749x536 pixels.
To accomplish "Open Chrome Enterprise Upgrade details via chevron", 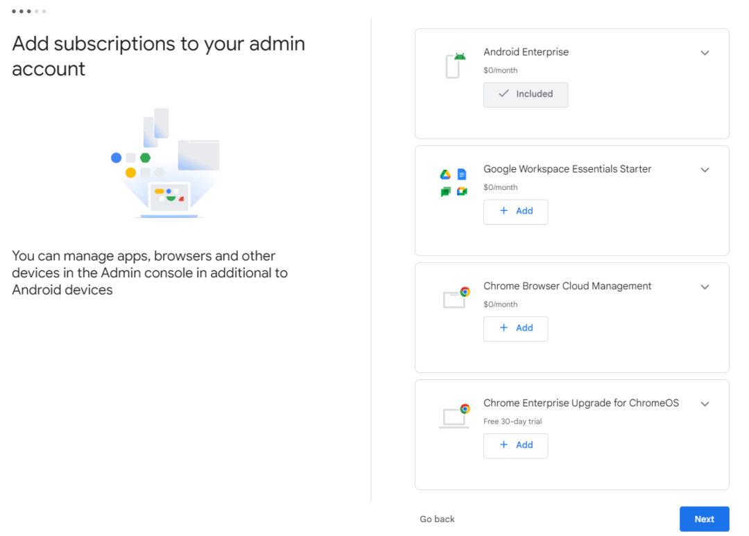I will pos(705,404).
